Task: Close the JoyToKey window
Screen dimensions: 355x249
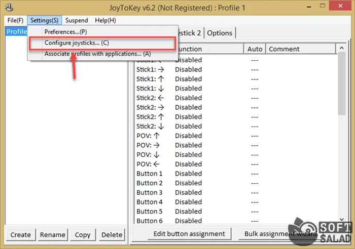Action: [x=340, y=6]
